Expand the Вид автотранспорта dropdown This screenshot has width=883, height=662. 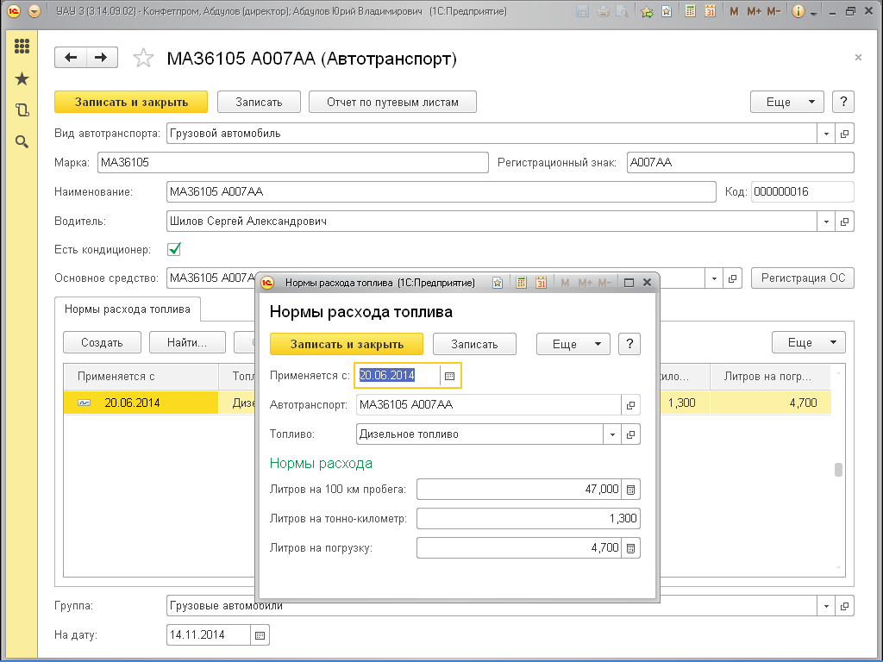click(826, 134)
